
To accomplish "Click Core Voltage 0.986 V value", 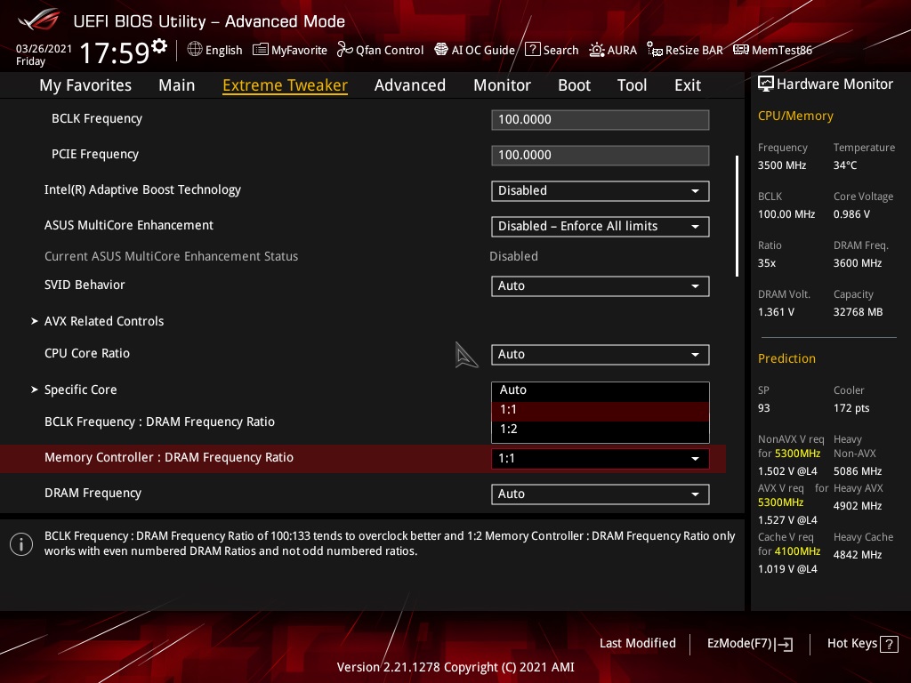I will click(x=851, y=214).
